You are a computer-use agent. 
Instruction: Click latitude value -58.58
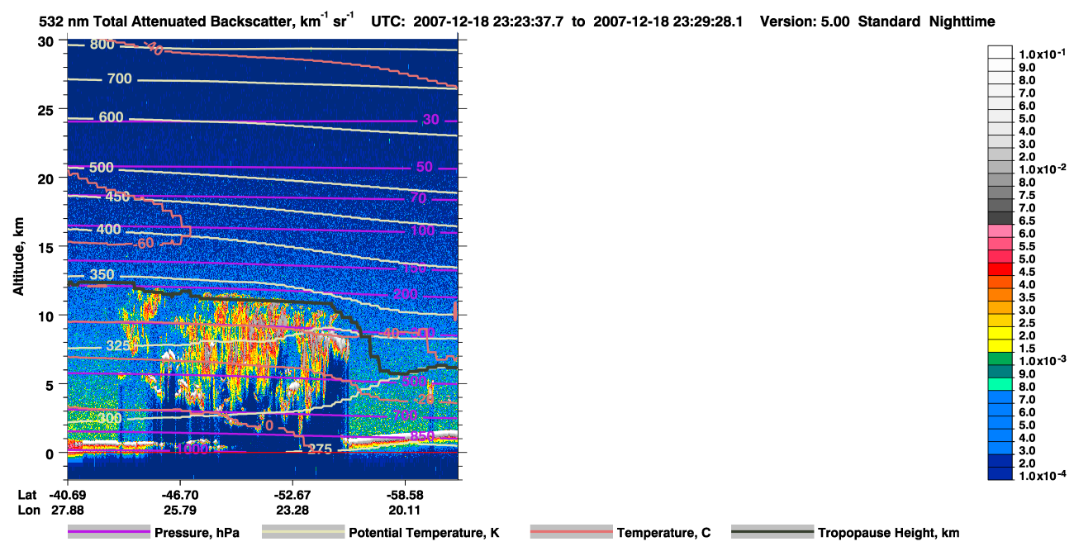click(405, 494)
